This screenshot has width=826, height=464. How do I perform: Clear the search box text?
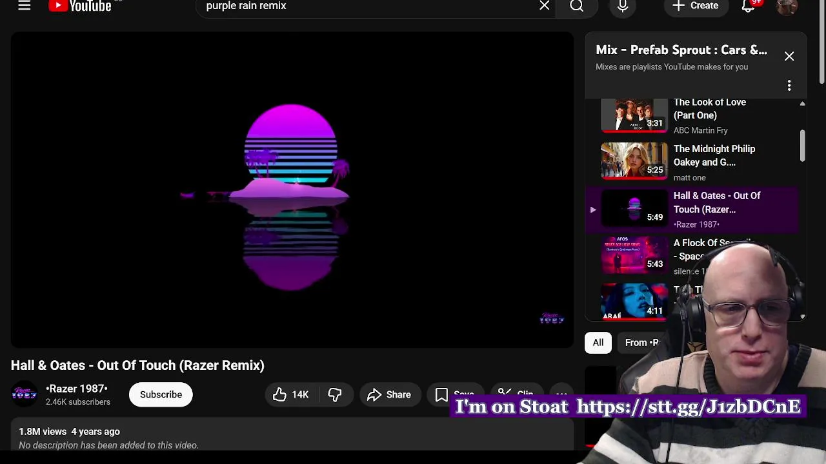(x=545, y=6)
